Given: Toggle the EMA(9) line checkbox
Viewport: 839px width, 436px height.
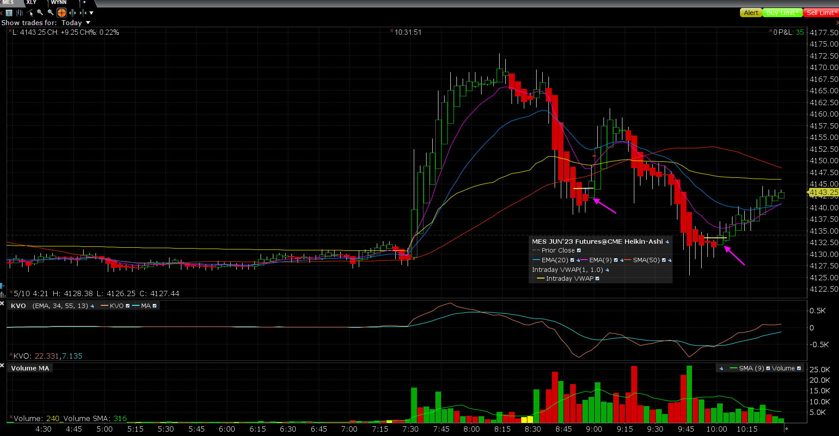Looking at the screenshot, I should 616,260.
